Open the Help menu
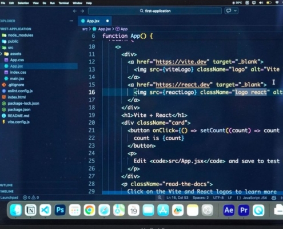 pos(89,3)
